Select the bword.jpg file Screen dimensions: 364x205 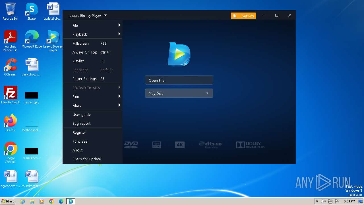point(32,98)
